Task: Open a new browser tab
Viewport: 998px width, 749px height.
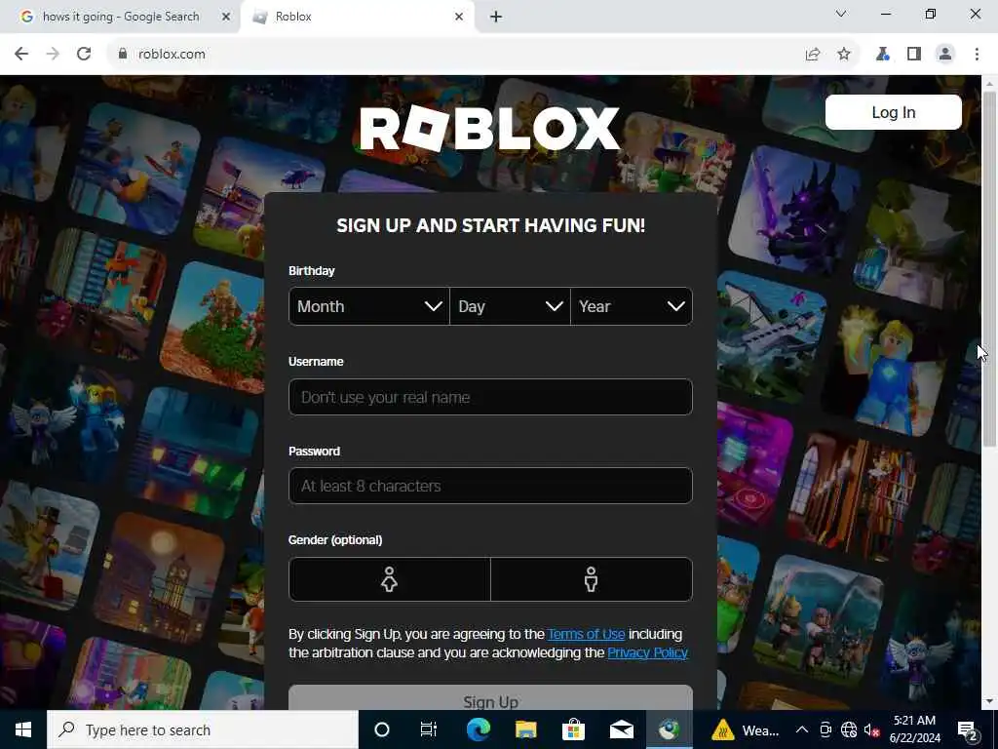Action: coord(496,18)
